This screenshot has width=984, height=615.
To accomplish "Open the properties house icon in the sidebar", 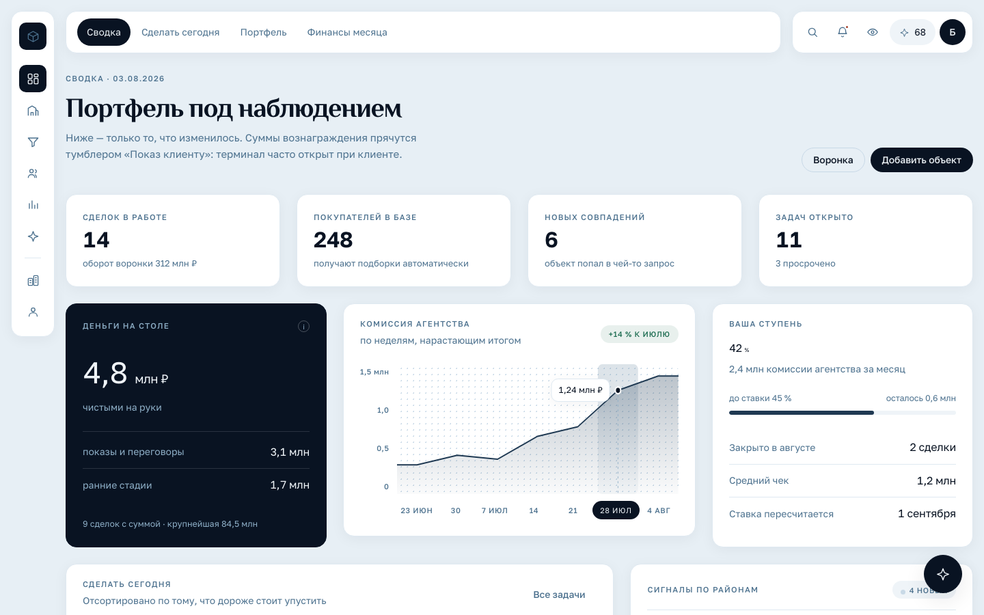I will (33, 111).
